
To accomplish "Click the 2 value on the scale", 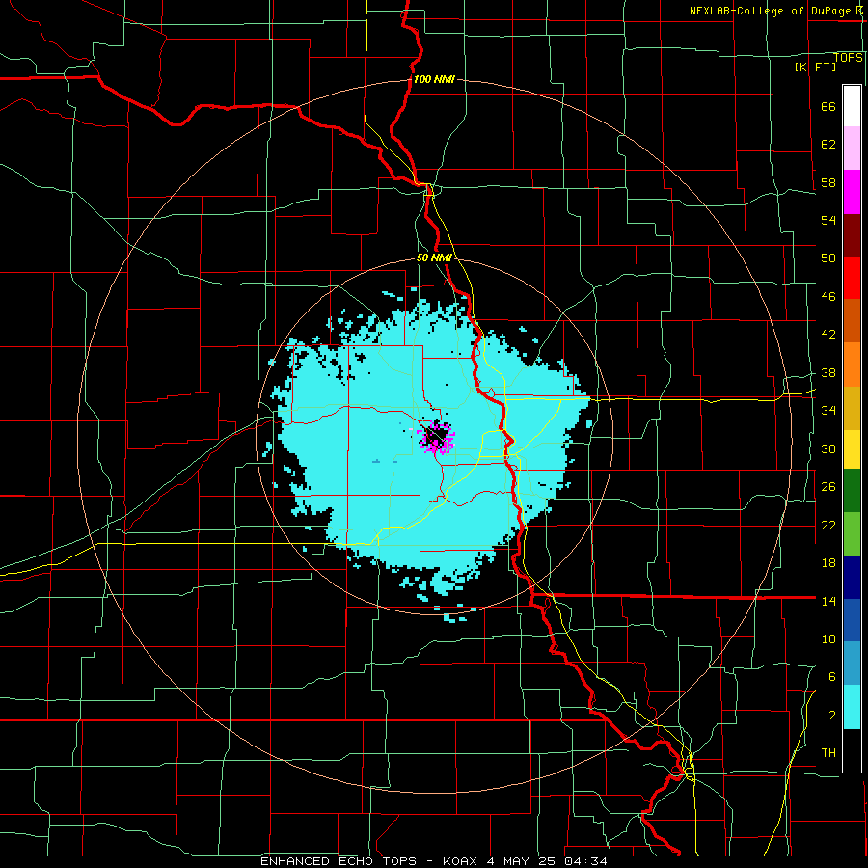I will pos(831,716).
